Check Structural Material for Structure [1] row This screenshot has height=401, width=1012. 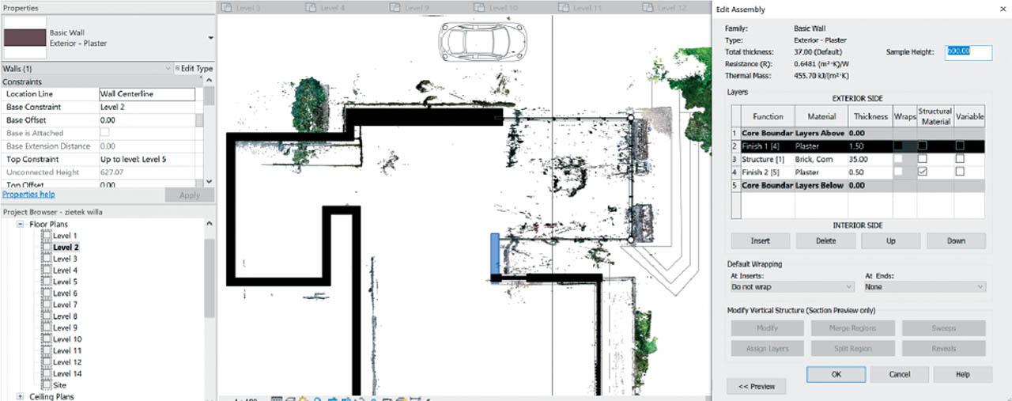tap(922, 159)
